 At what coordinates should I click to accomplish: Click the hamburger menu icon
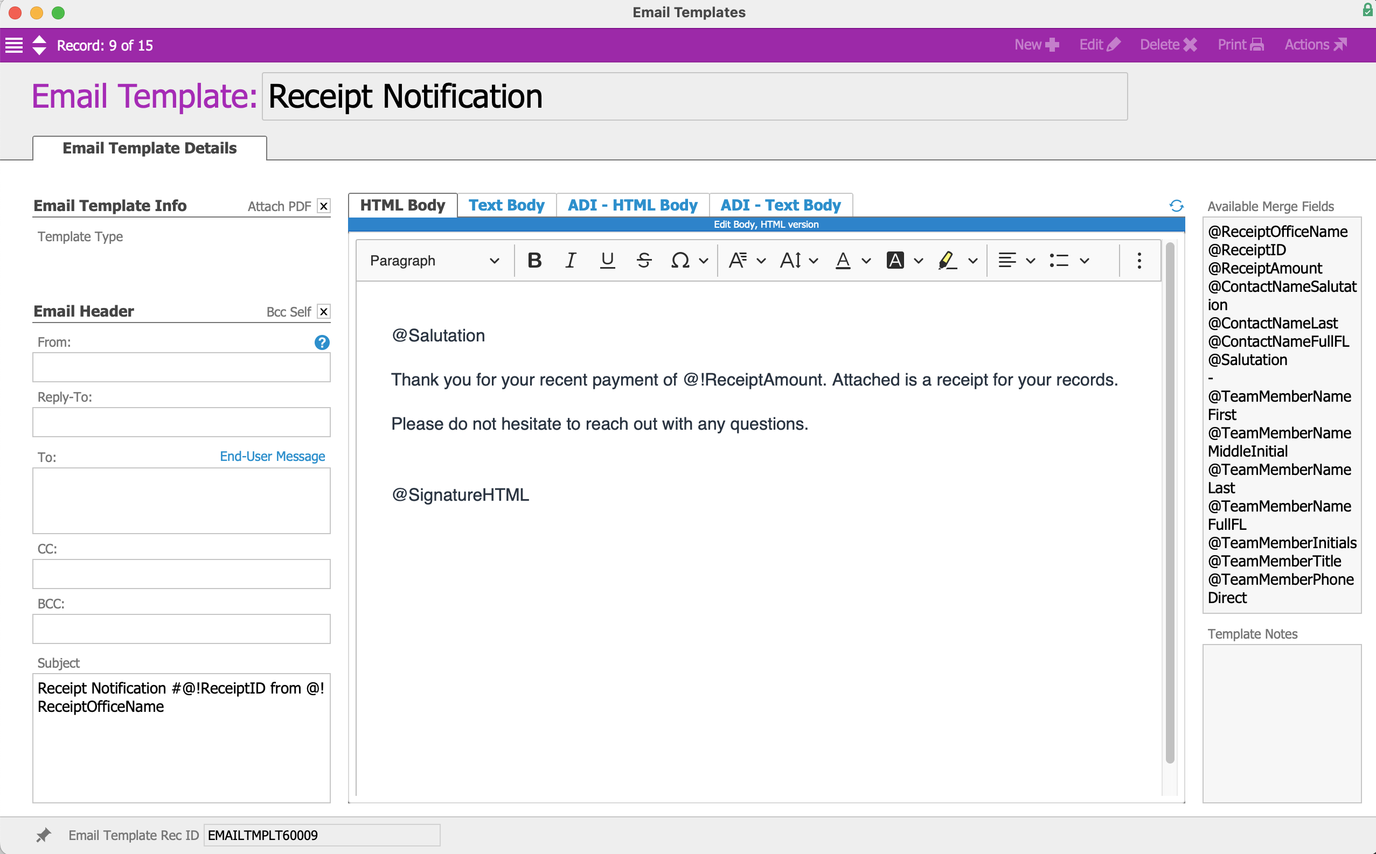[x=14, y=45]
